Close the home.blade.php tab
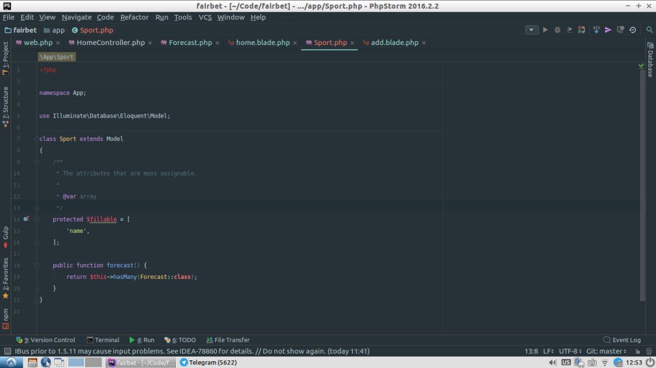 [295, 43]
